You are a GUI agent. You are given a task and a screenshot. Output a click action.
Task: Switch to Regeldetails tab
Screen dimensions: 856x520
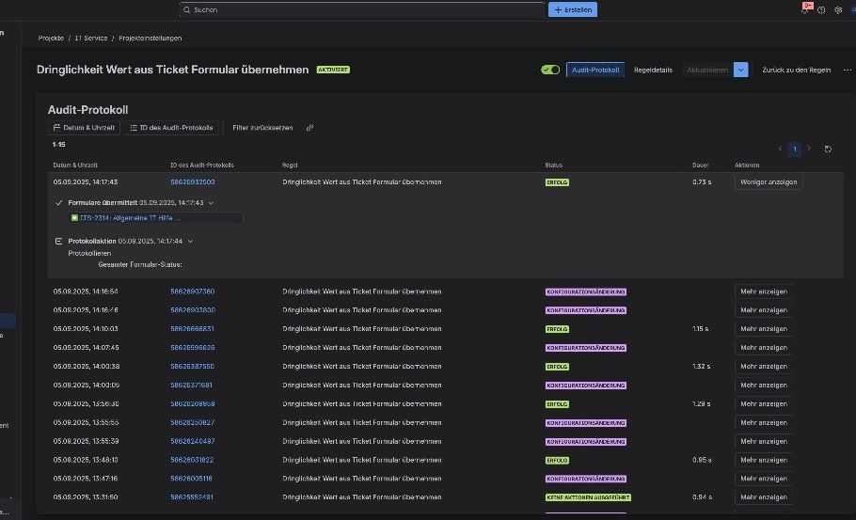(653, 70)
